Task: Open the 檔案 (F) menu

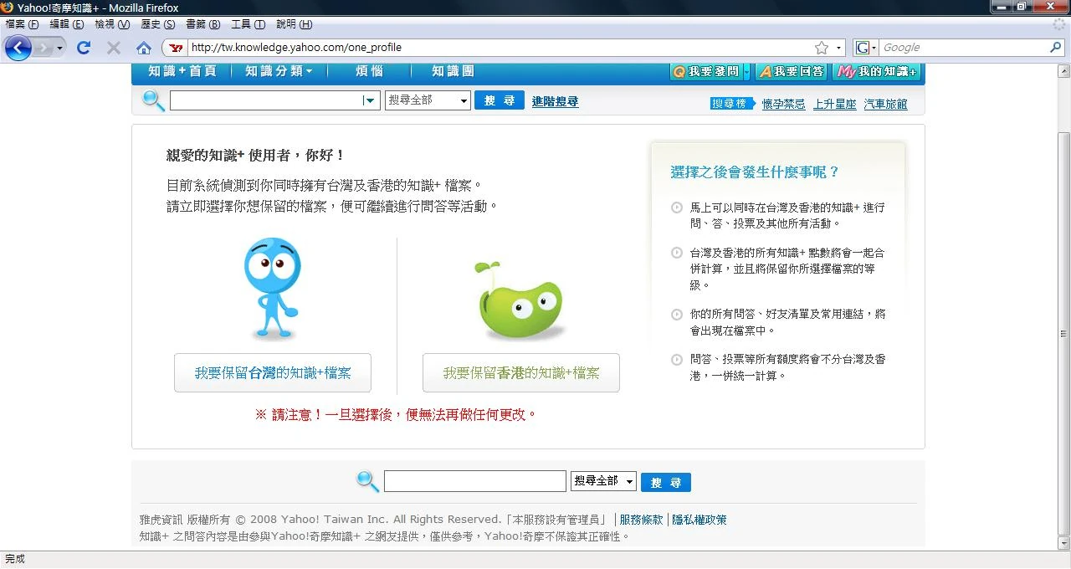Action: pos(22,24)
